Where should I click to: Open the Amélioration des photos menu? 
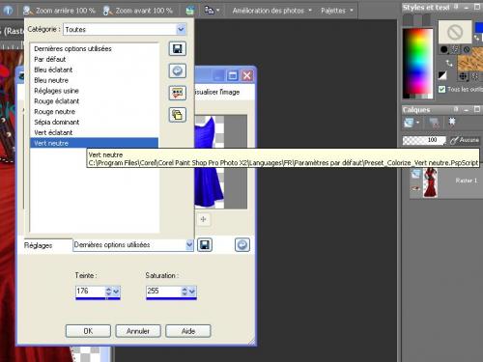[x=272, y=11]
